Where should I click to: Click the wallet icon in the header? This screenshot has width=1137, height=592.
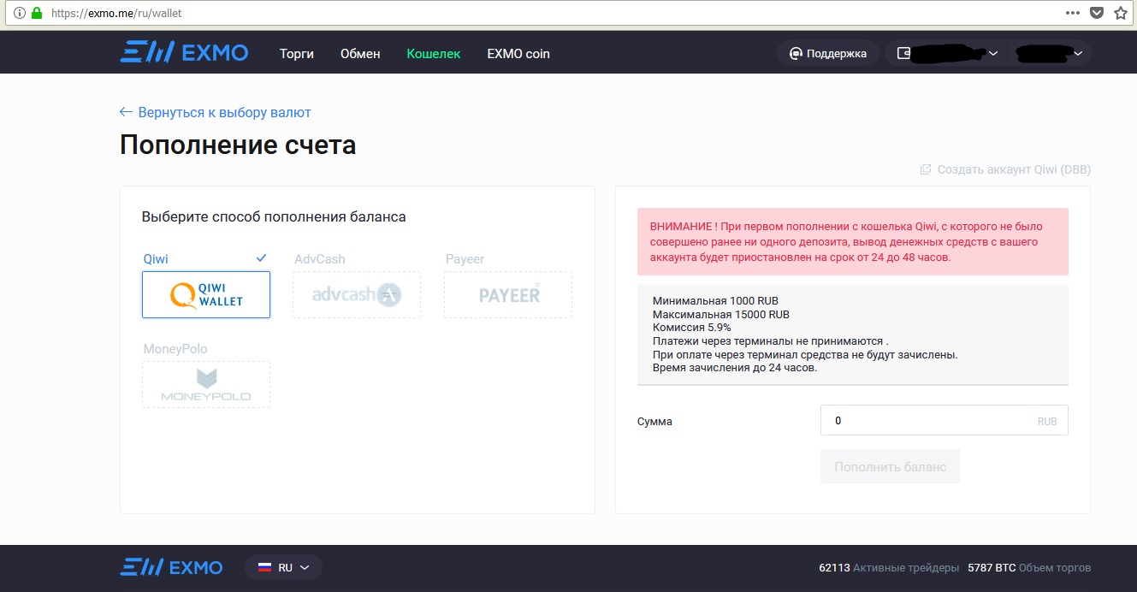pos(903,53)
